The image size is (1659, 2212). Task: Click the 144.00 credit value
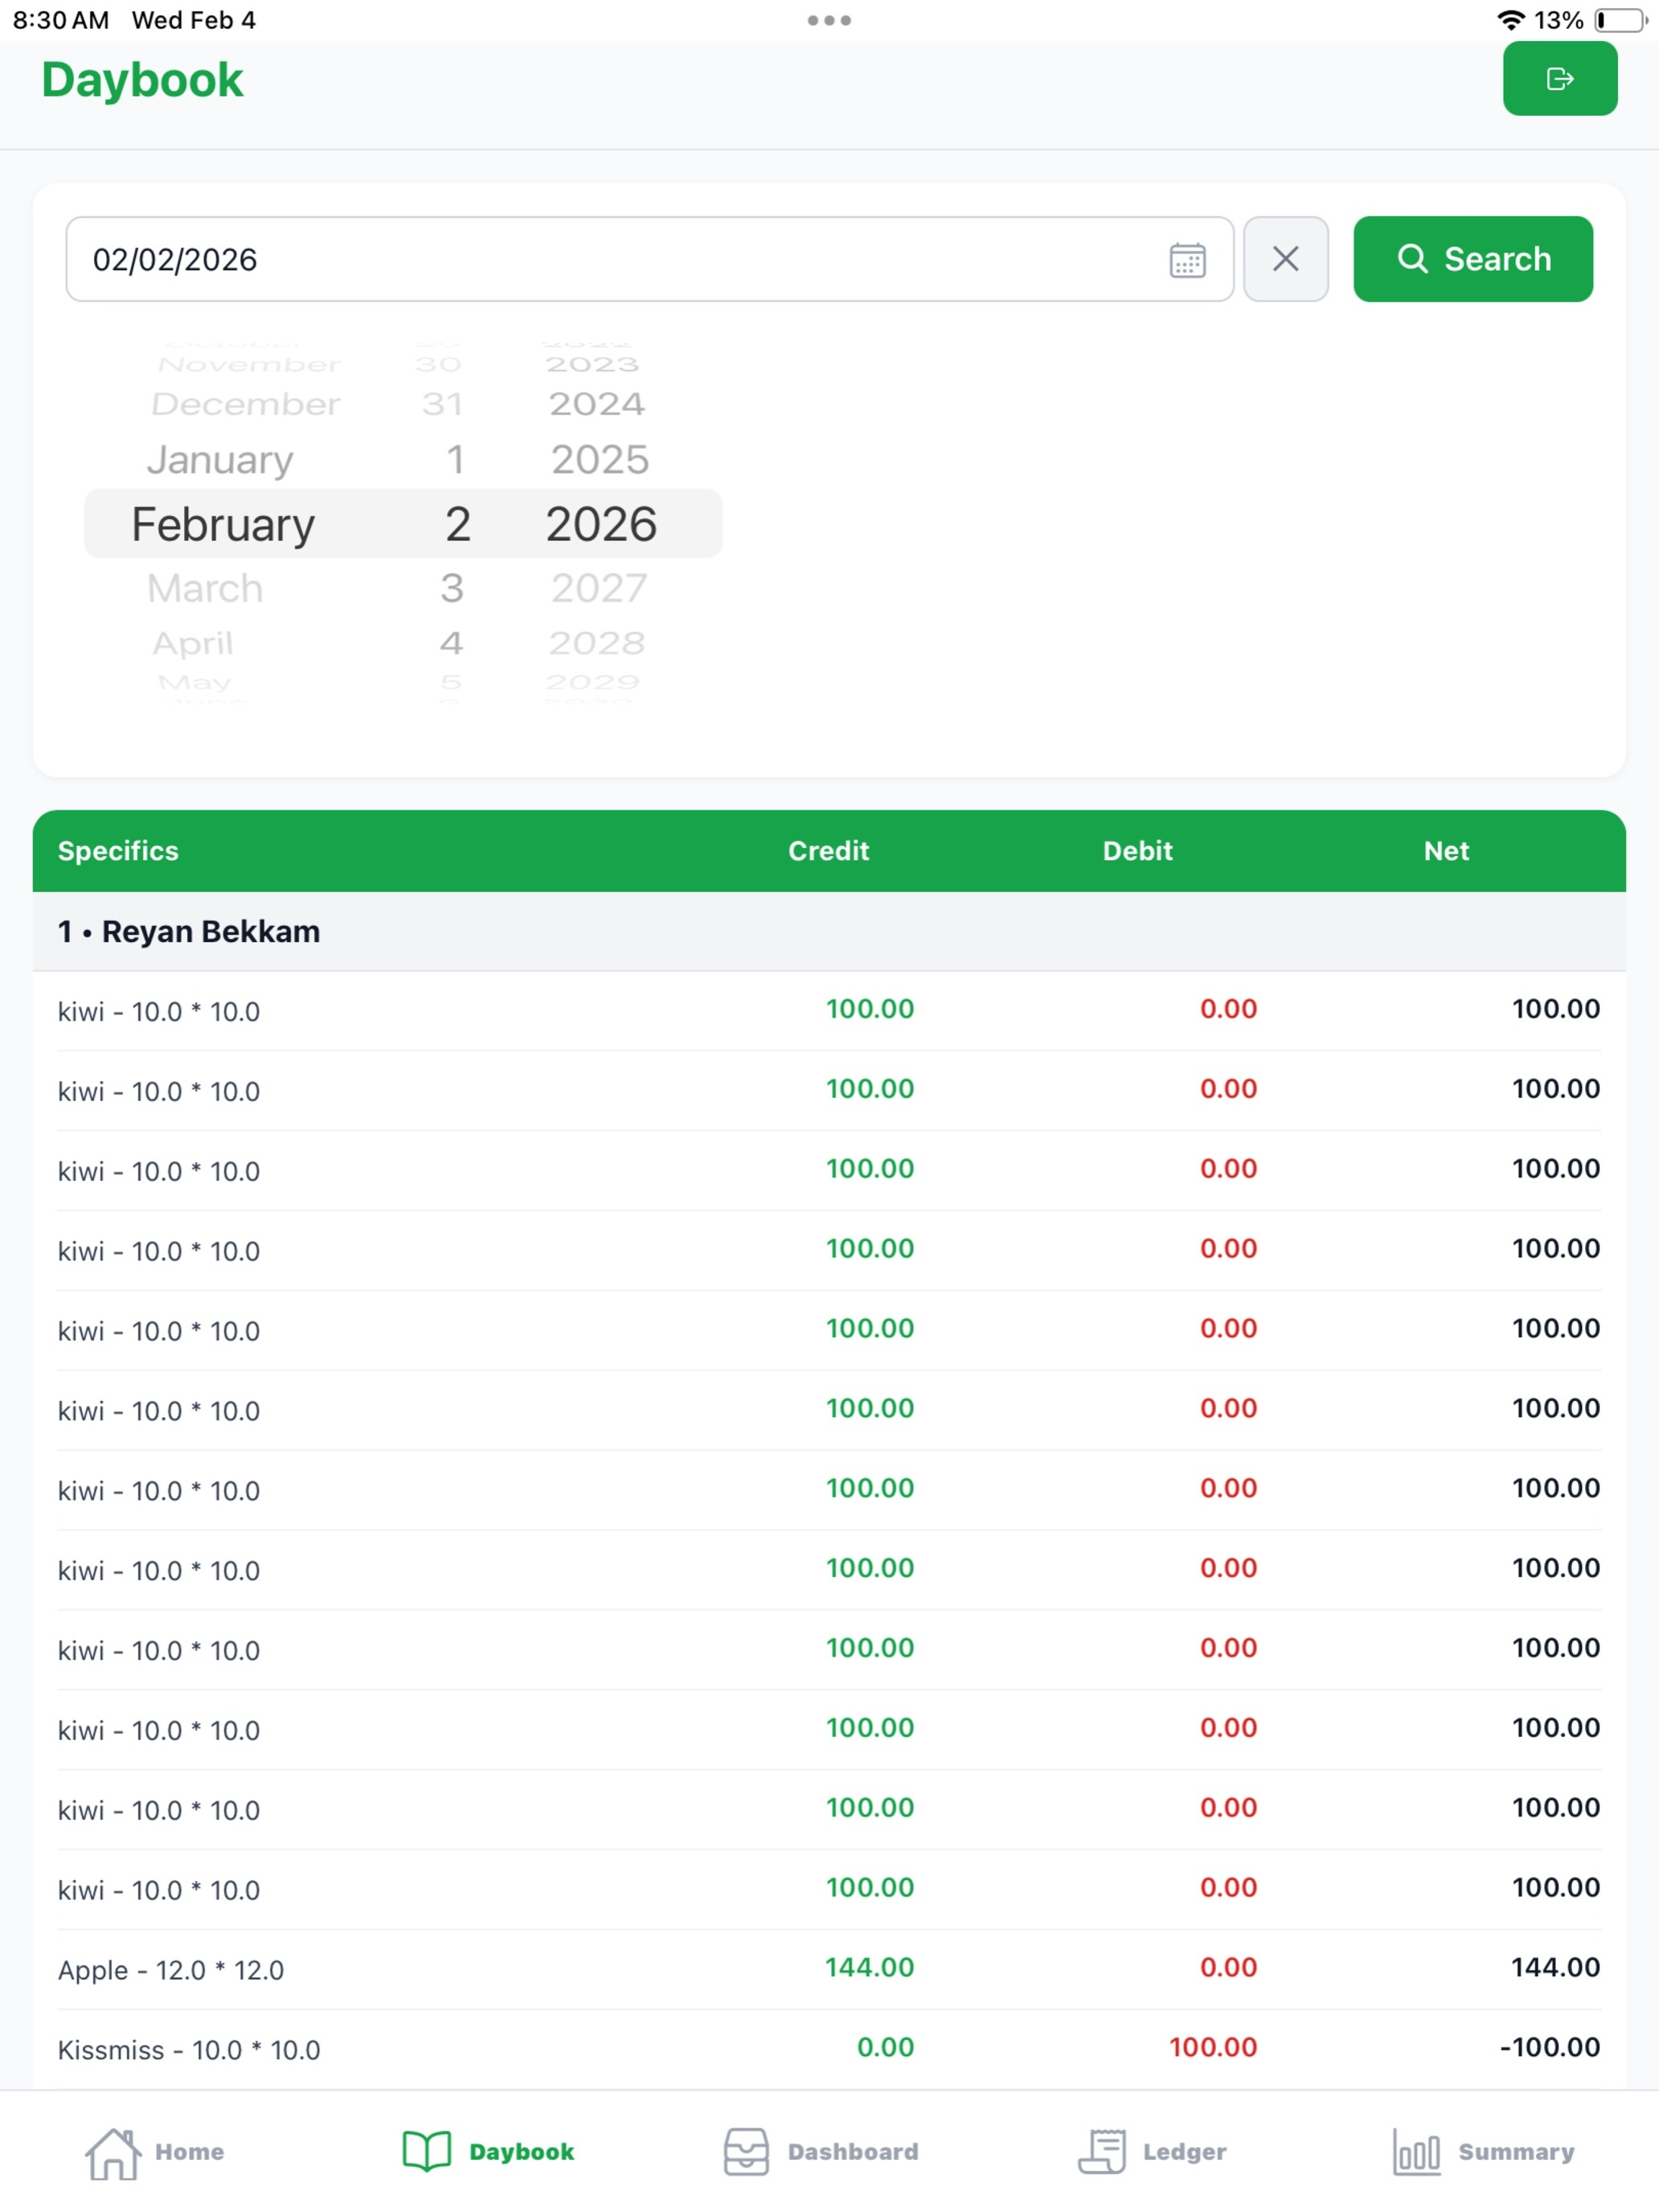click(x=869, y=1967)
